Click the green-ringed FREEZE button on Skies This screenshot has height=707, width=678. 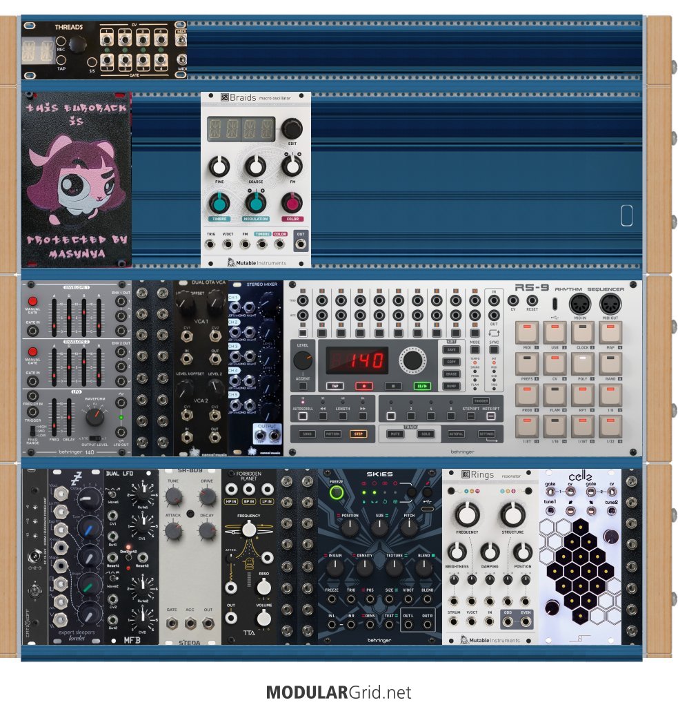(336, 493)
